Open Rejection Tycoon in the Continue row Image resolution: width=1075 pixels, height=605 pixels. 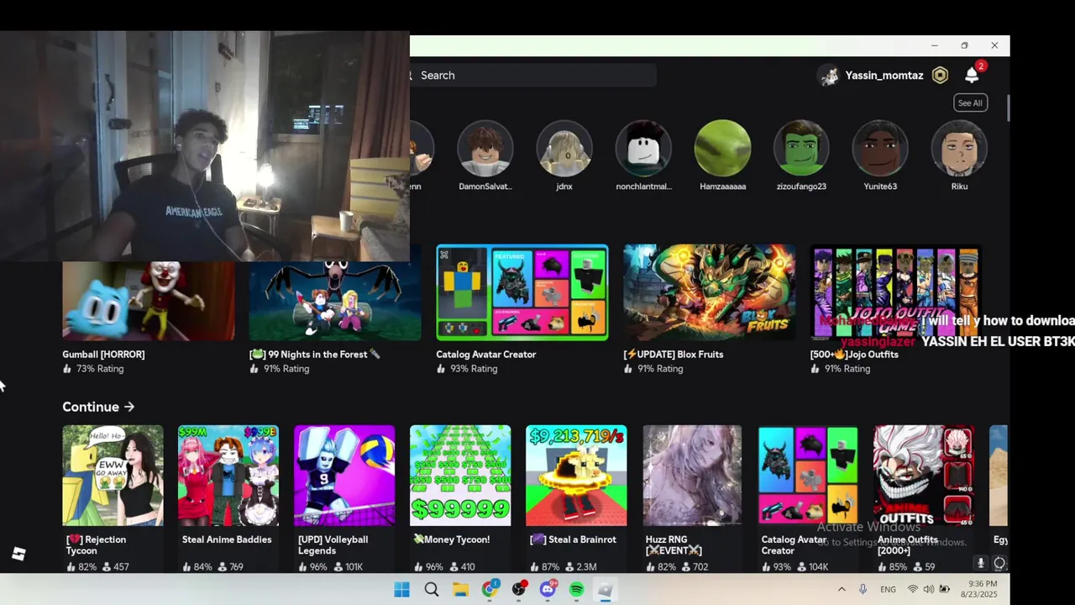pos(113,476)
